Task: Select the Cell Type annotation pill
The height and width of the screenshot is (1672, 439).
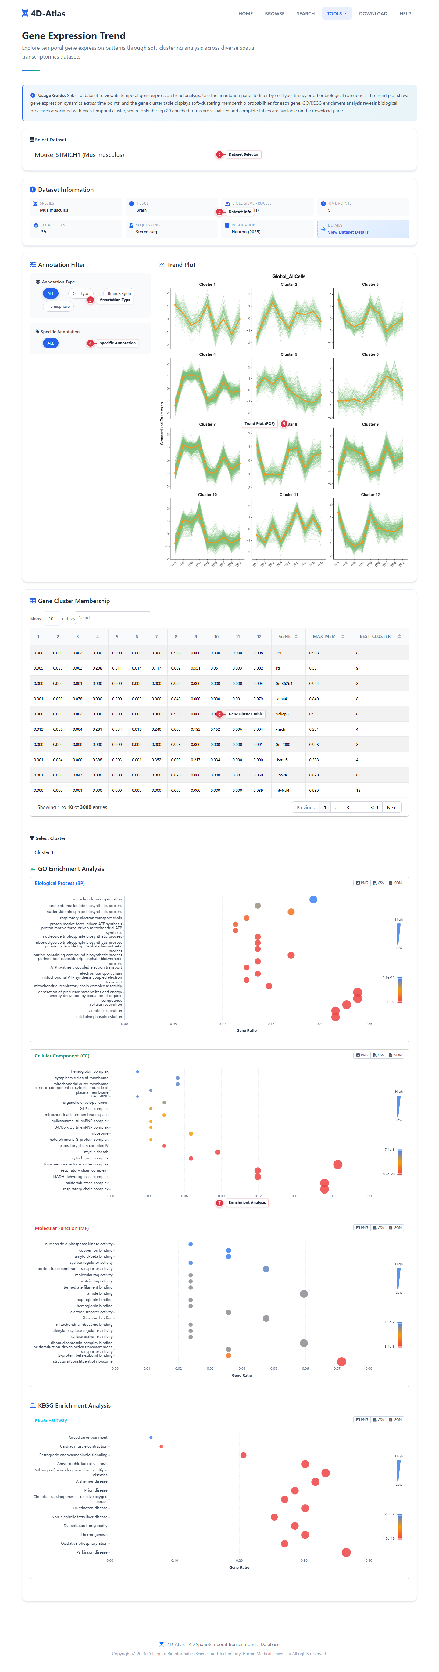Action: tap(81, 293)
